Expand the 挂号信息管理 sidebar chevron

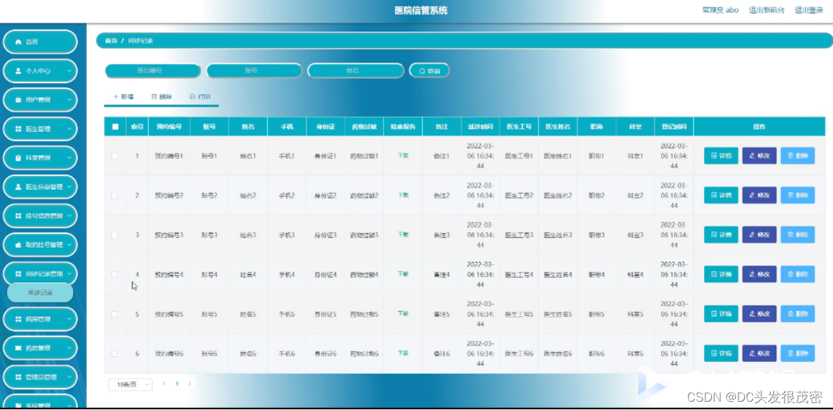(70, 216)
